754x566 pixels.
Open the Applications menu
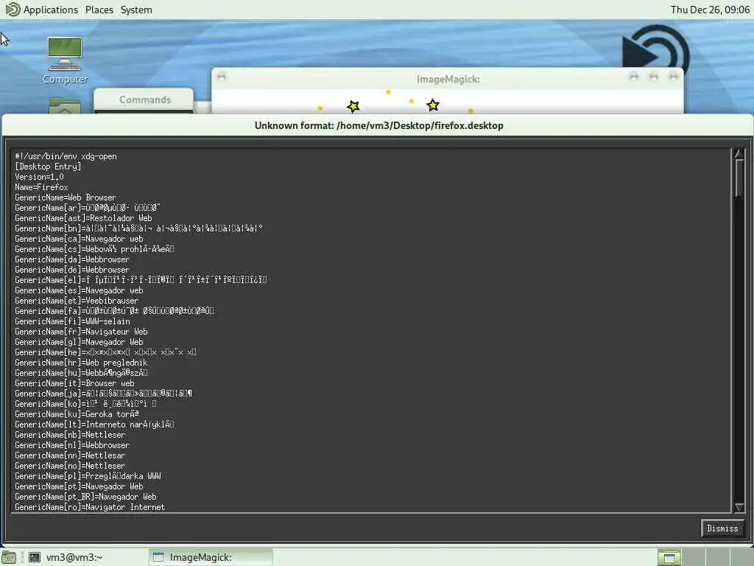(x=51, y=10)
